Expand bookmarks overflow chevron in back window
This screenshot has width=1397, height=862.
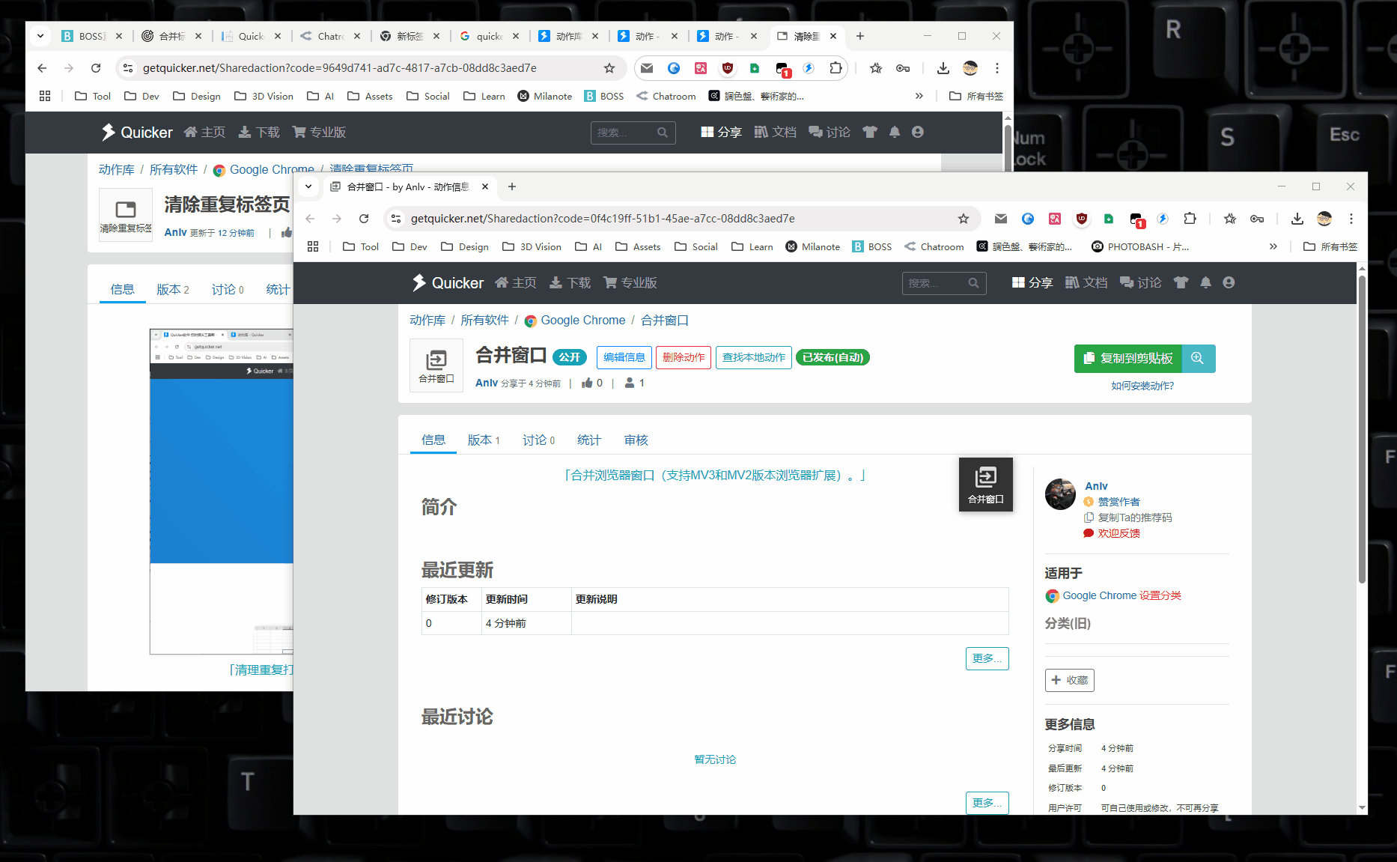click(x=919, y=96)
